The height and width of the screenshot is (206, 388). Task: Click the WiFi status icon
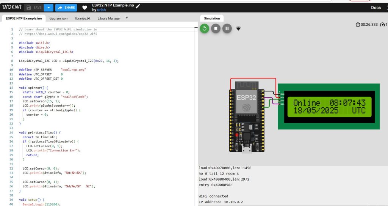point(238,29)
